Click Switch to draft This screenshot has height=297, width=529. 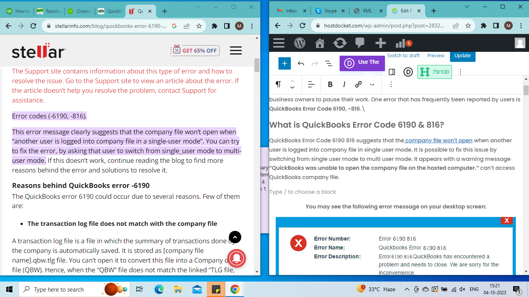click(404, 56)
